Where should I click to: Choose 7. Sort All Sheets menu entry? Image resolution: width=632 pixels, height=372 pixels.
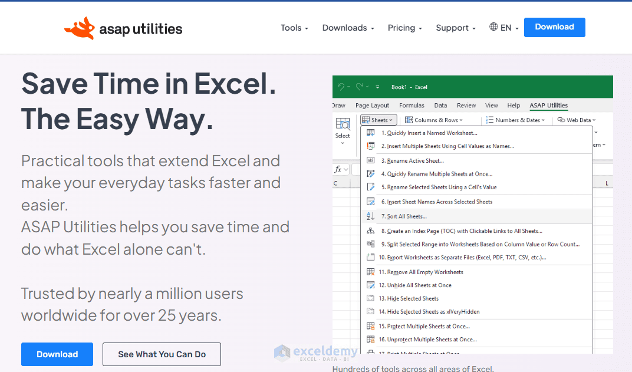477,216
